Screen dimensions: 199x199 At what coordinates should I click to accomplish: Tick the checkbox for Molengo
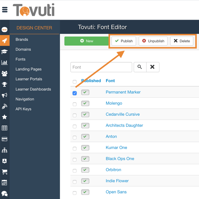(x=75, y=104)
